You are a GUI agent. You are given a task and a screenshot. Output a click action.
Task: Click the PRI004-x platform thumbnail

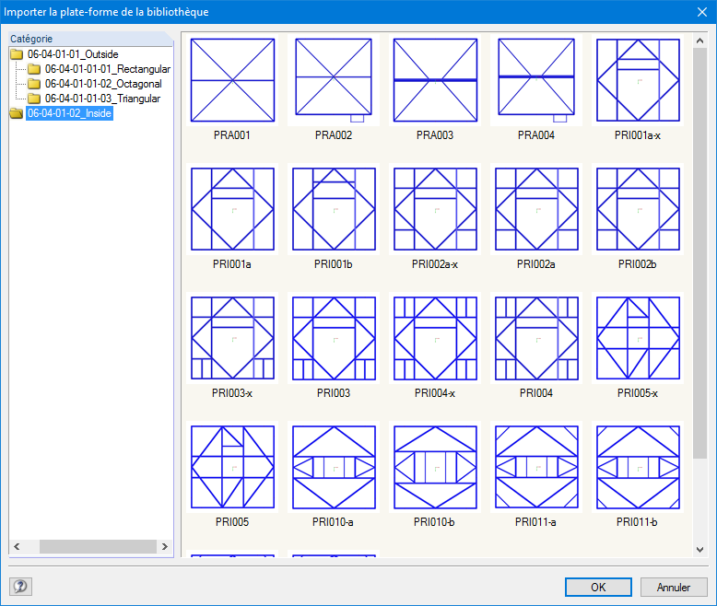[435, 338]
